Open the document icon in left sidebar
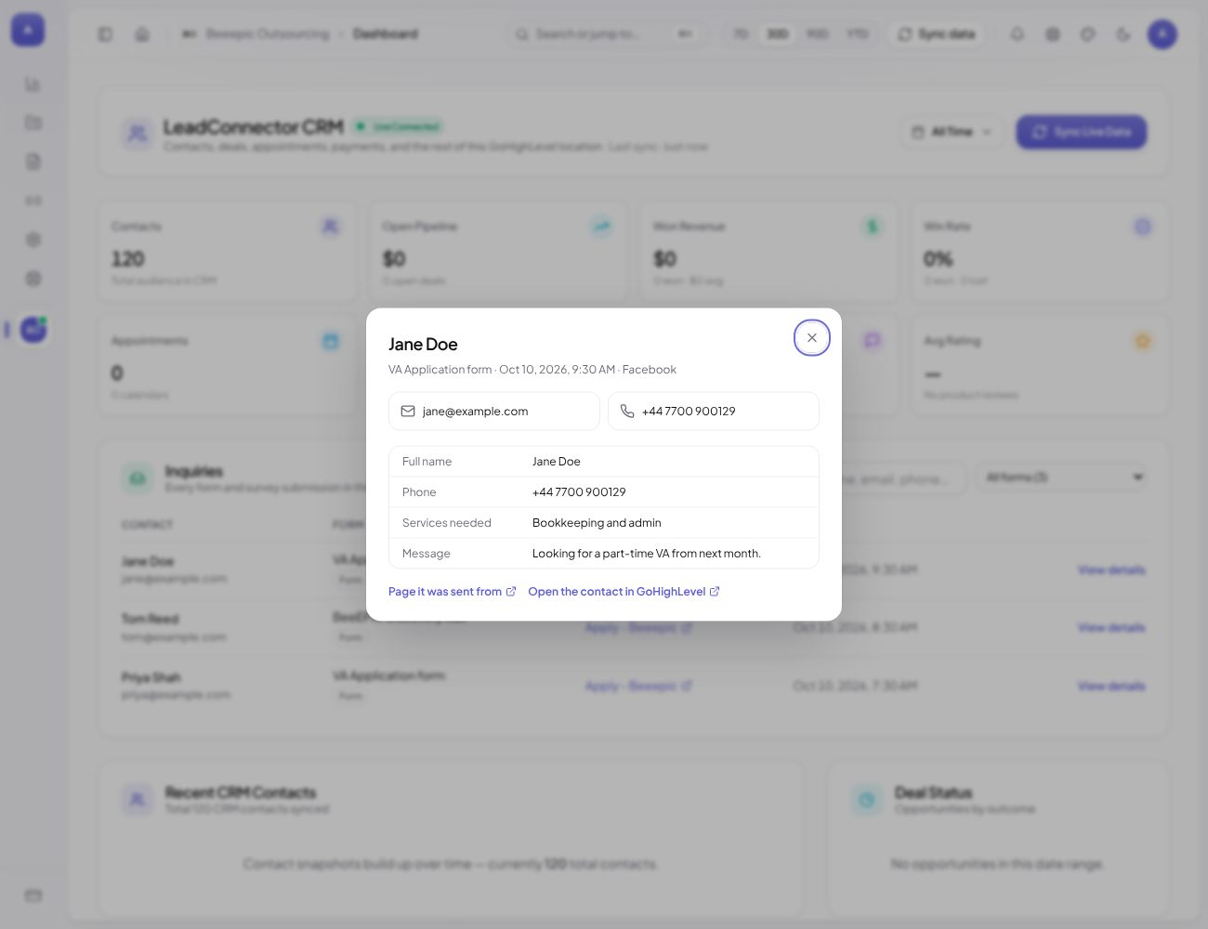Viewport: 1208px width, 929px height. tap(33, 162)
